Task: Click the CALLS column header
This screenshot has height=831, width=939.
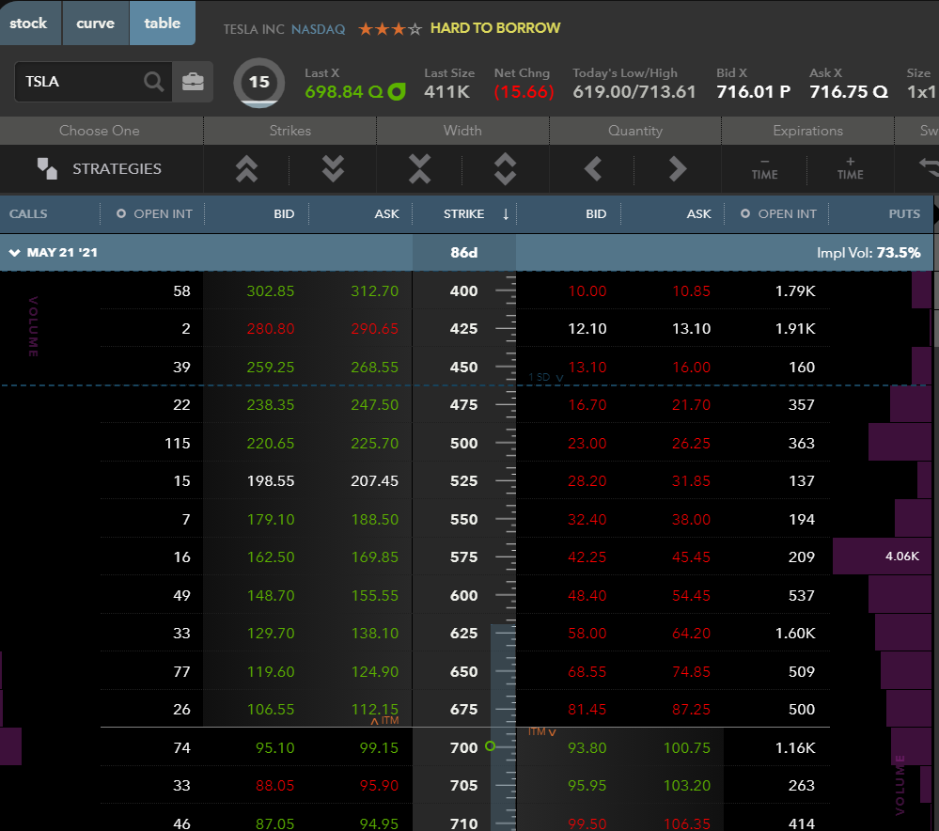Action: tap(28, 214)
